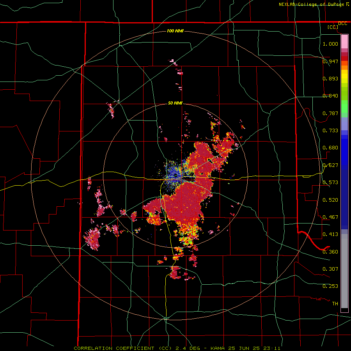Image resolution: width=351 pixels, height=351 pixels.
Task: Click the 1.000 value on the color scale
Action: click(x=330, y=44)
